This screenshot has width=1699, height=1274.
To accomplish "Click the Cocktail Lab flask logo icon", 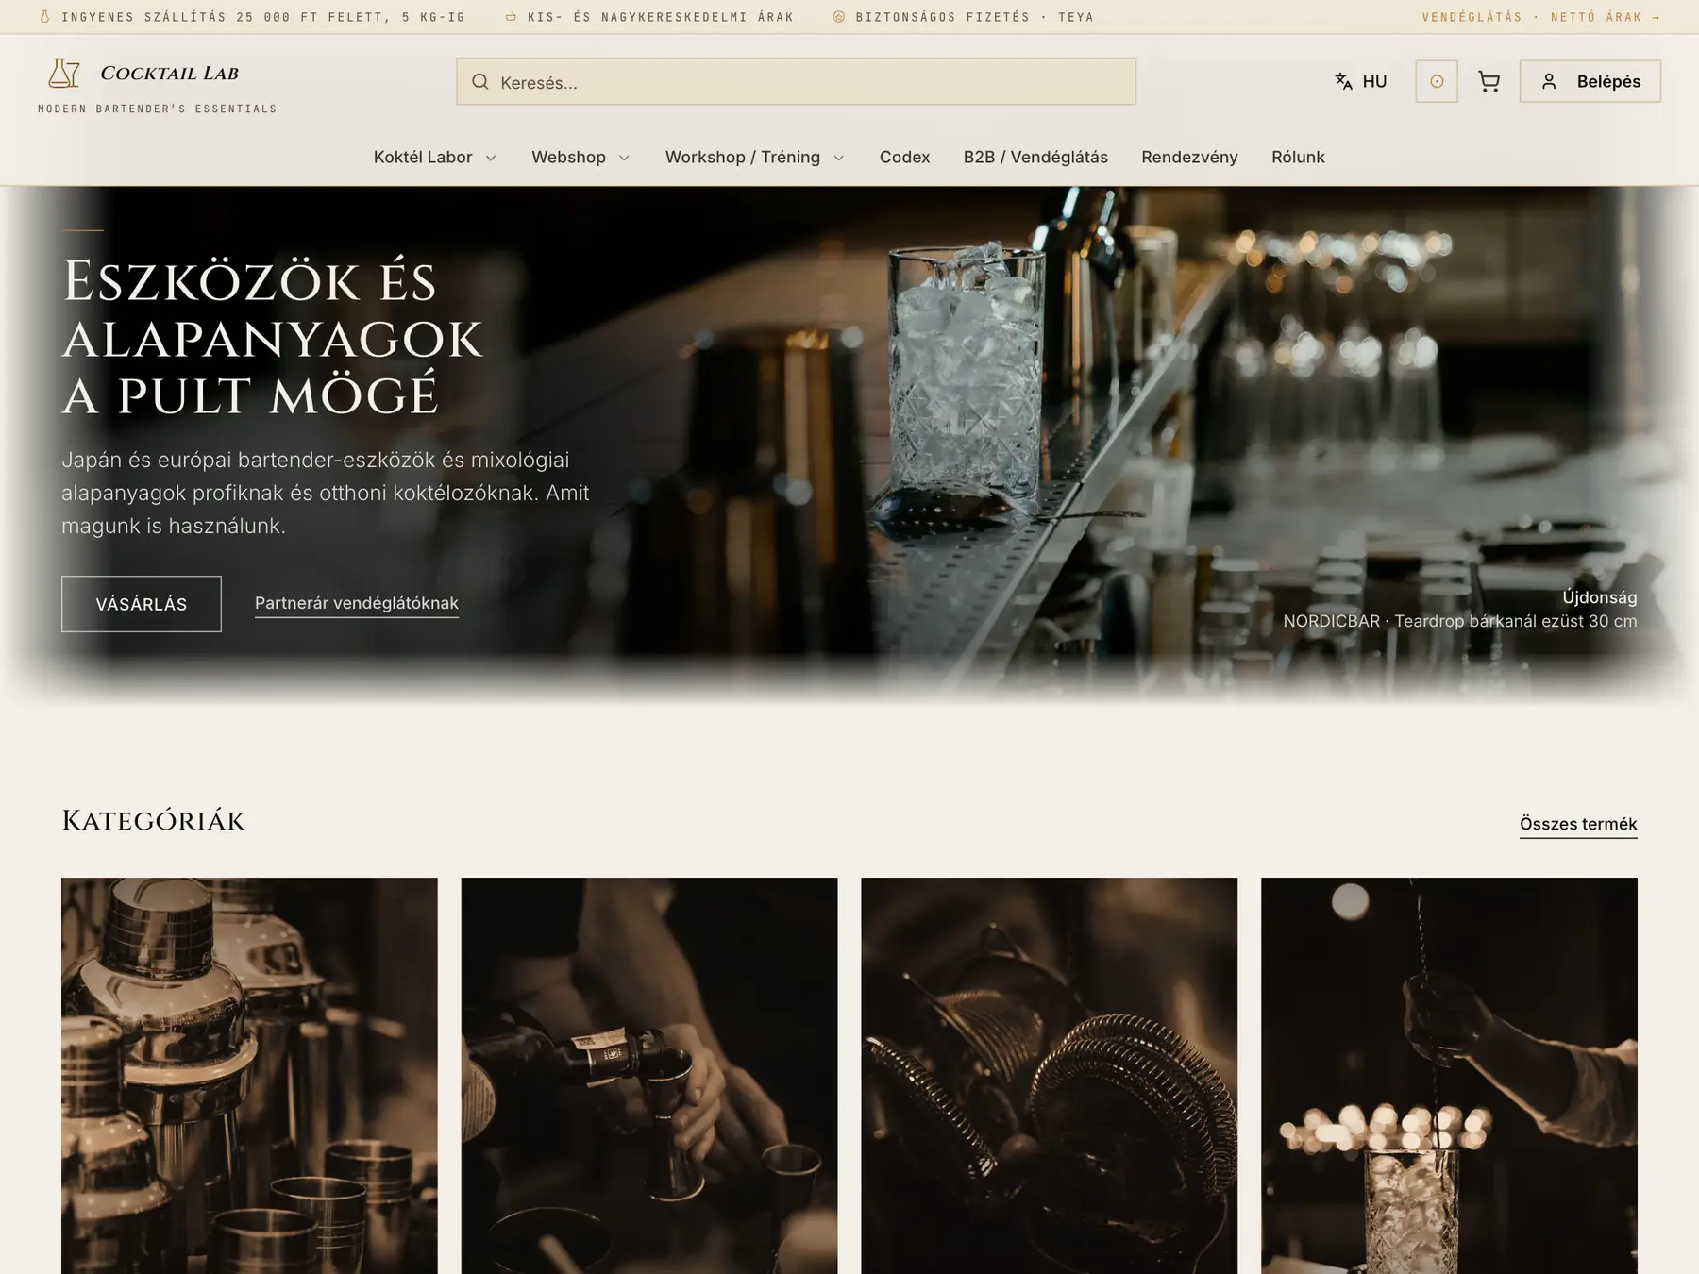I will pos(64,73).
